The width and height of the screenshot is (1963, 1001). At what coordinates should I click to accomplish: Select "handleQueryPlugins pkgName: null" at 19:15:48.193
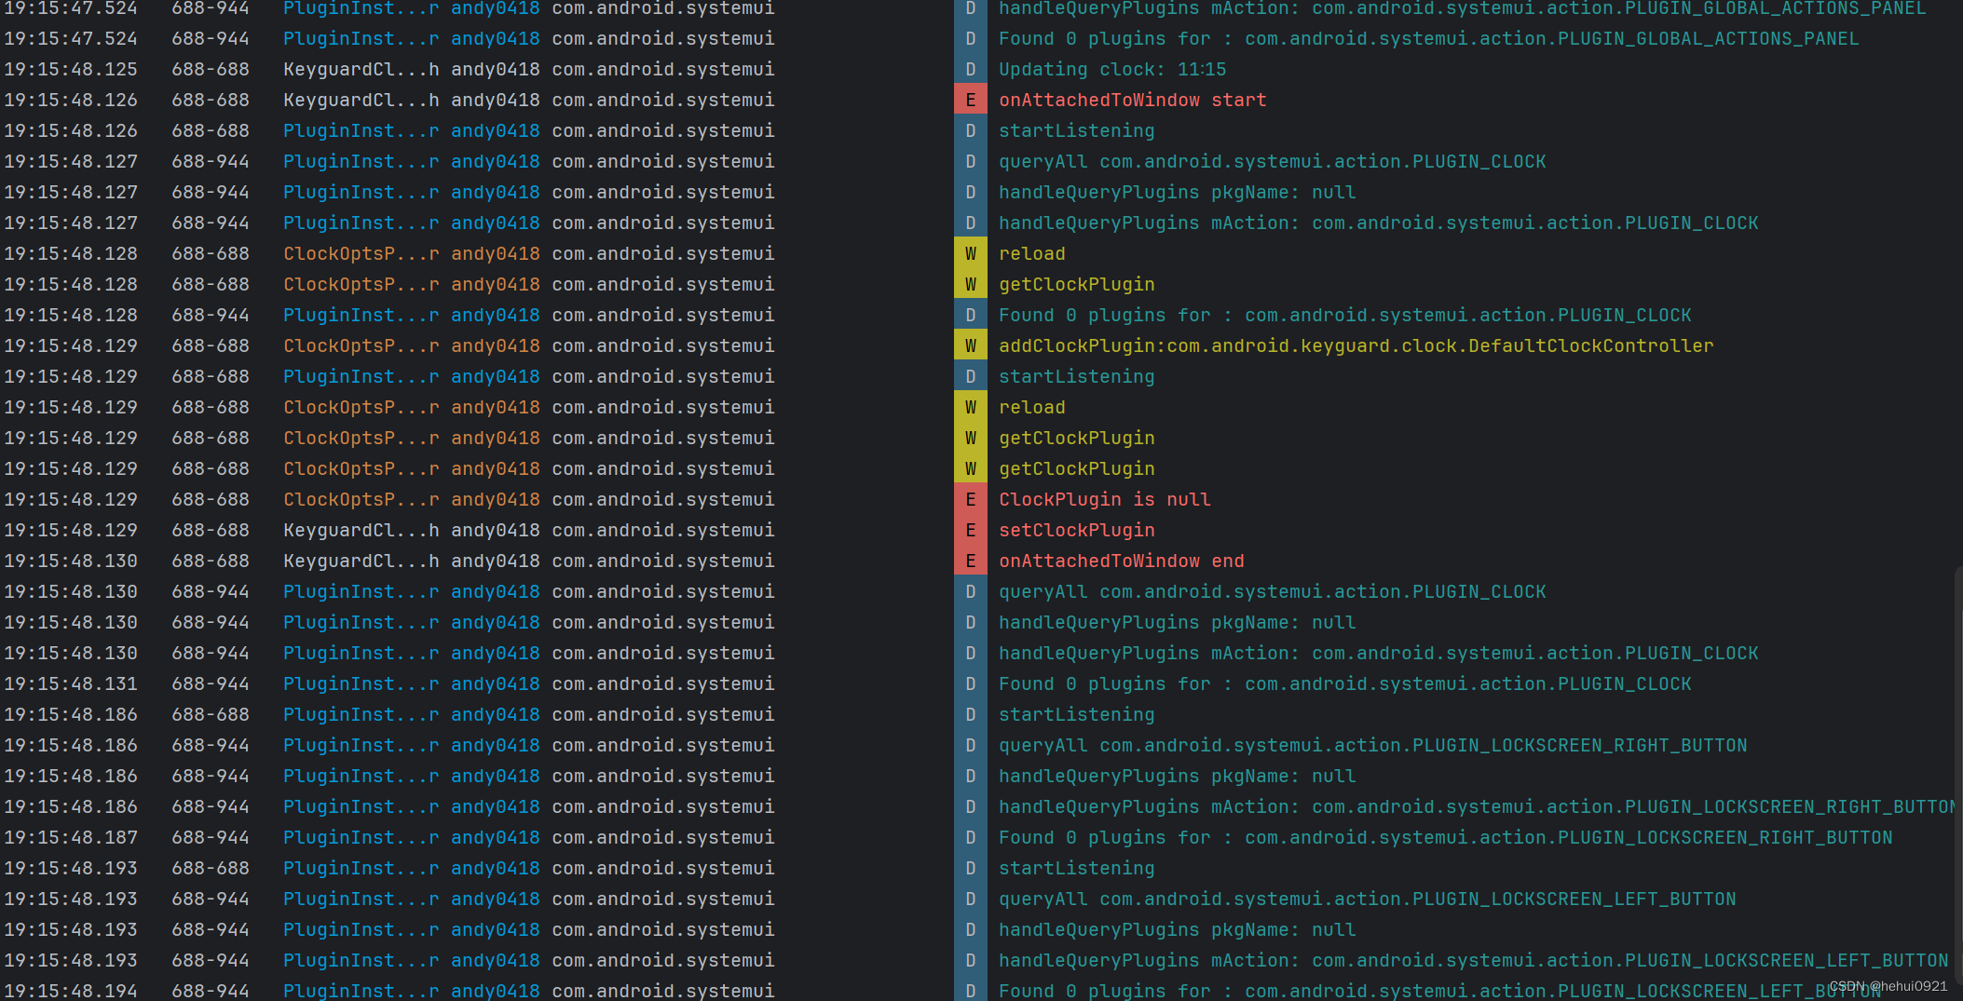pos(1178,930)
